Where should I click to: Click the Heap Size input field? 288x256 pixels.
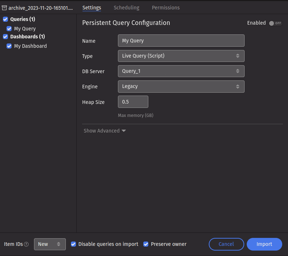(x=133, y=102)
